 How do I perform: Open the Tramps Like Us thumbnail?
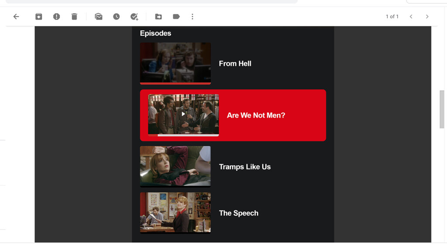point(175,166)
